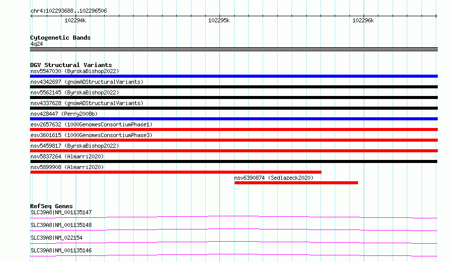Click the red nsv5899908 variant bar

176,172
